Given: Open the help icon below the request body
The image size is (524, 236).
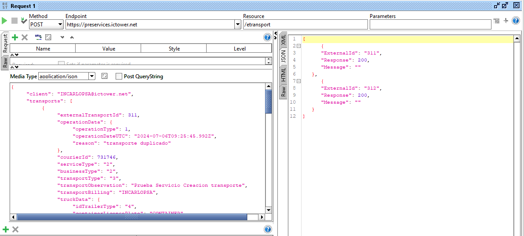Looking at the screenshot, I should tap(267, 229).
